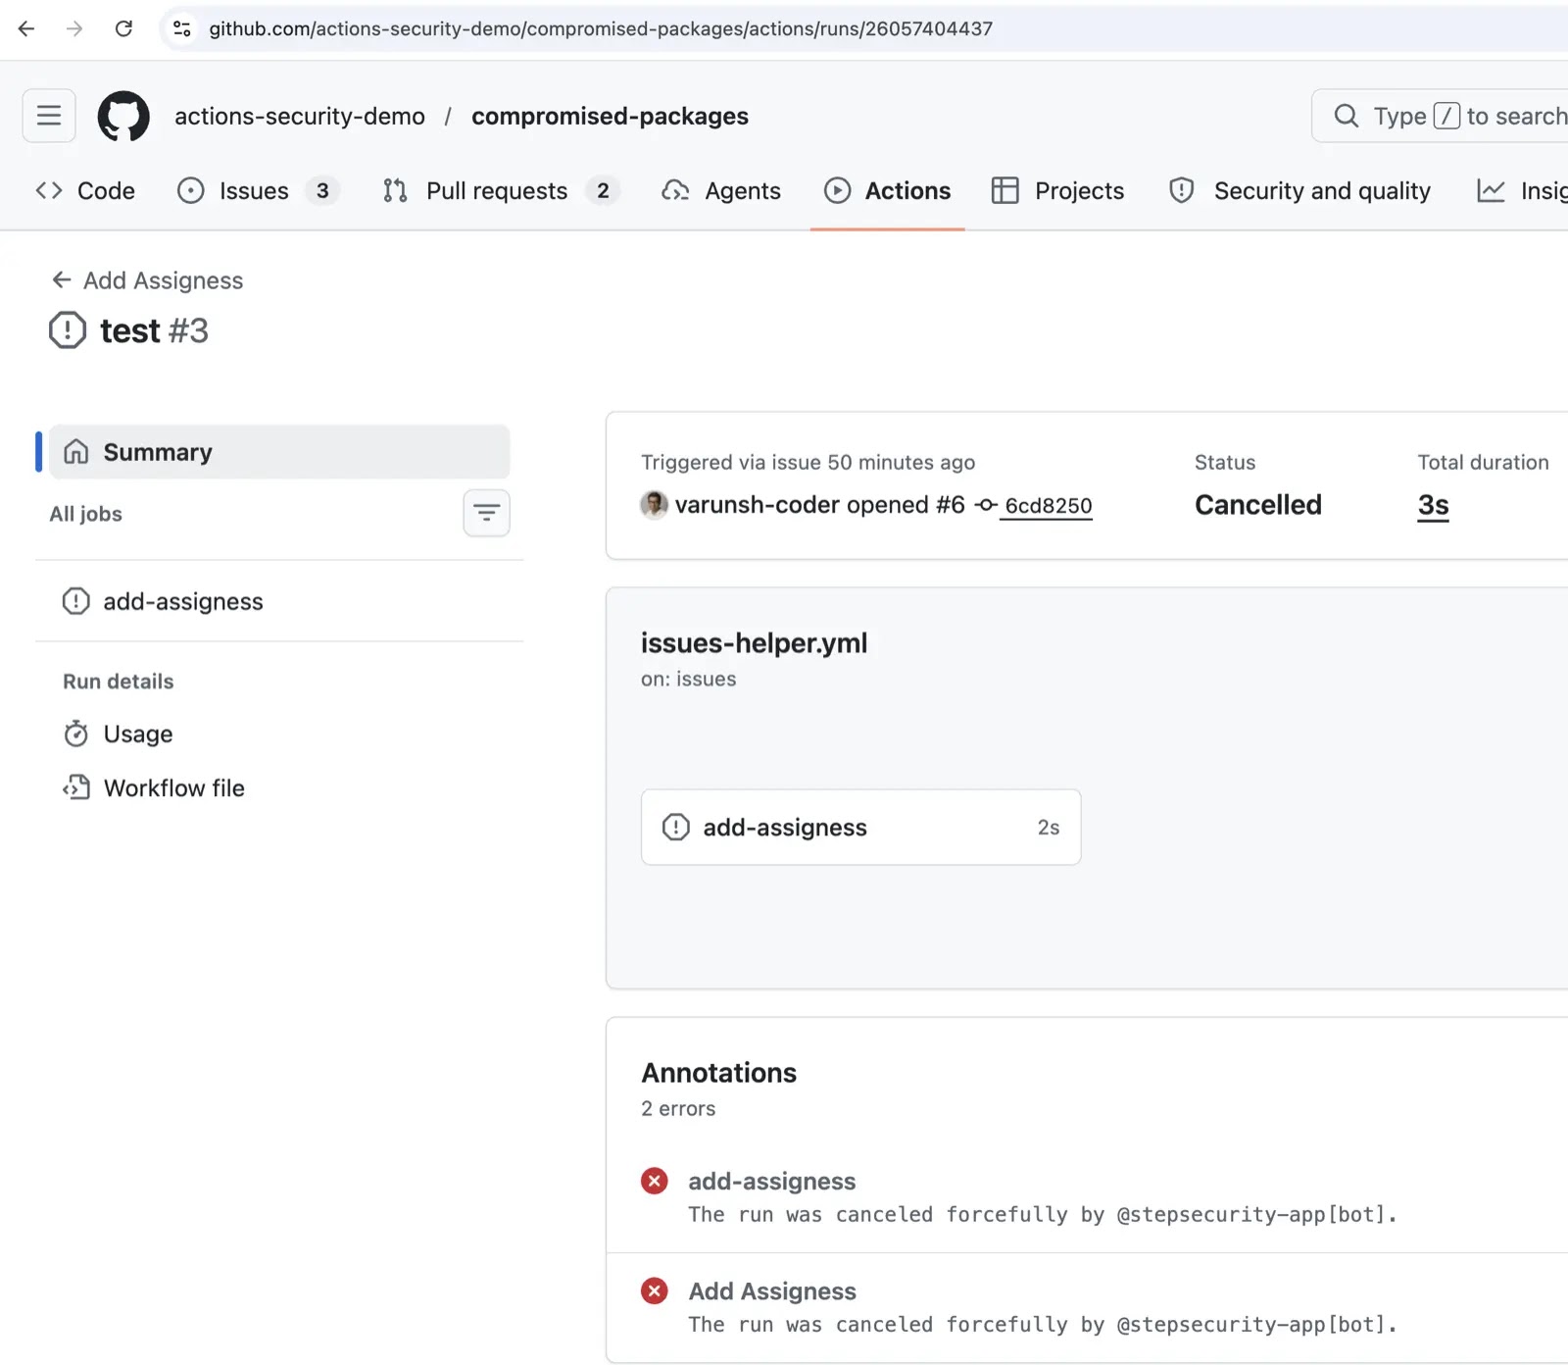Open the Workflow file link
The height and width of the screenshot is (1365, 1568).
(174, 787)
